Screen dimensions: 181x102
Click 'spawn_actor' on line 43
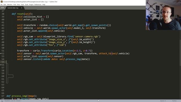click(59, 28)
